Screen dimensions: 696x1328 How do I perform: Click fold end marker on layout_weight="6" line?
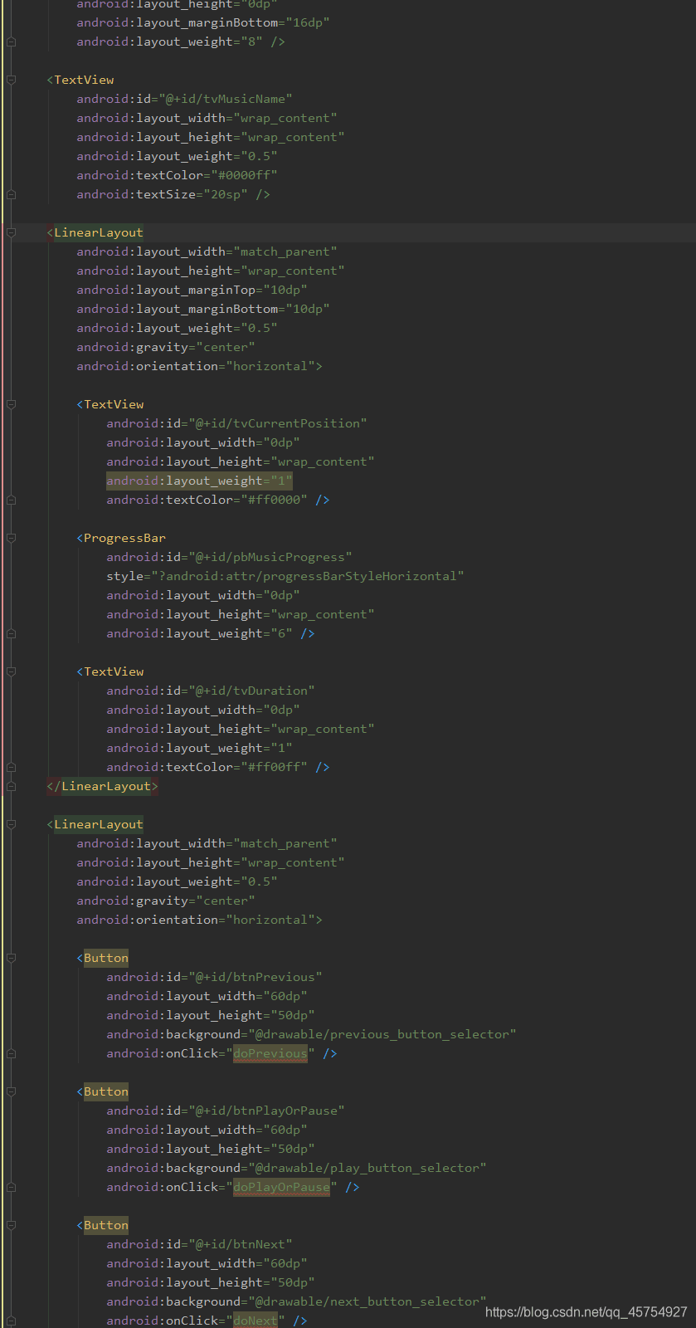click(x=11, y=633)
